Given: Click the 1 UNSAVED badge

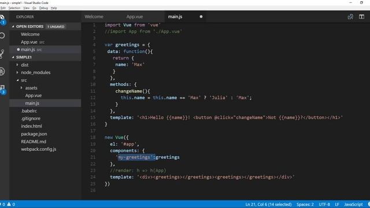Looking at the screenshot, I should [55, 27].
